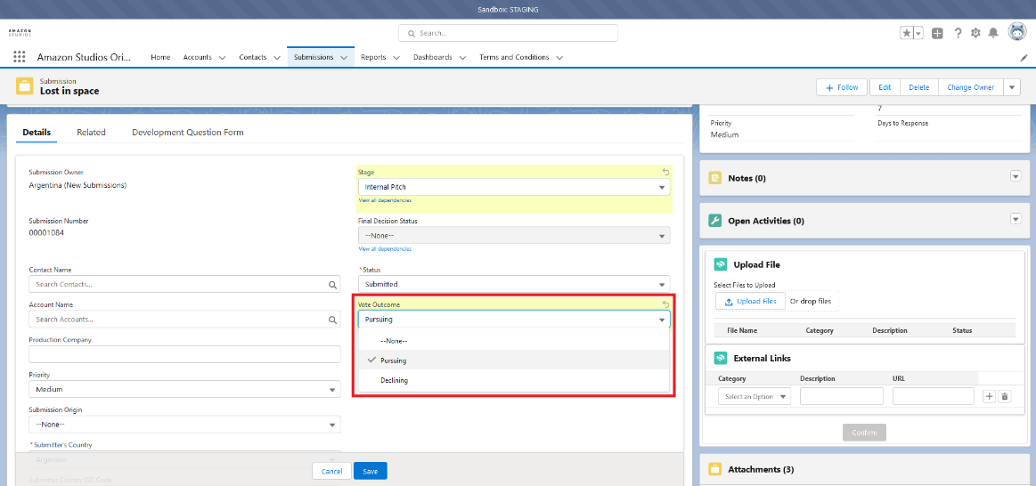Click the Save button
The image size is (1036, 486).
coord(370,471)
